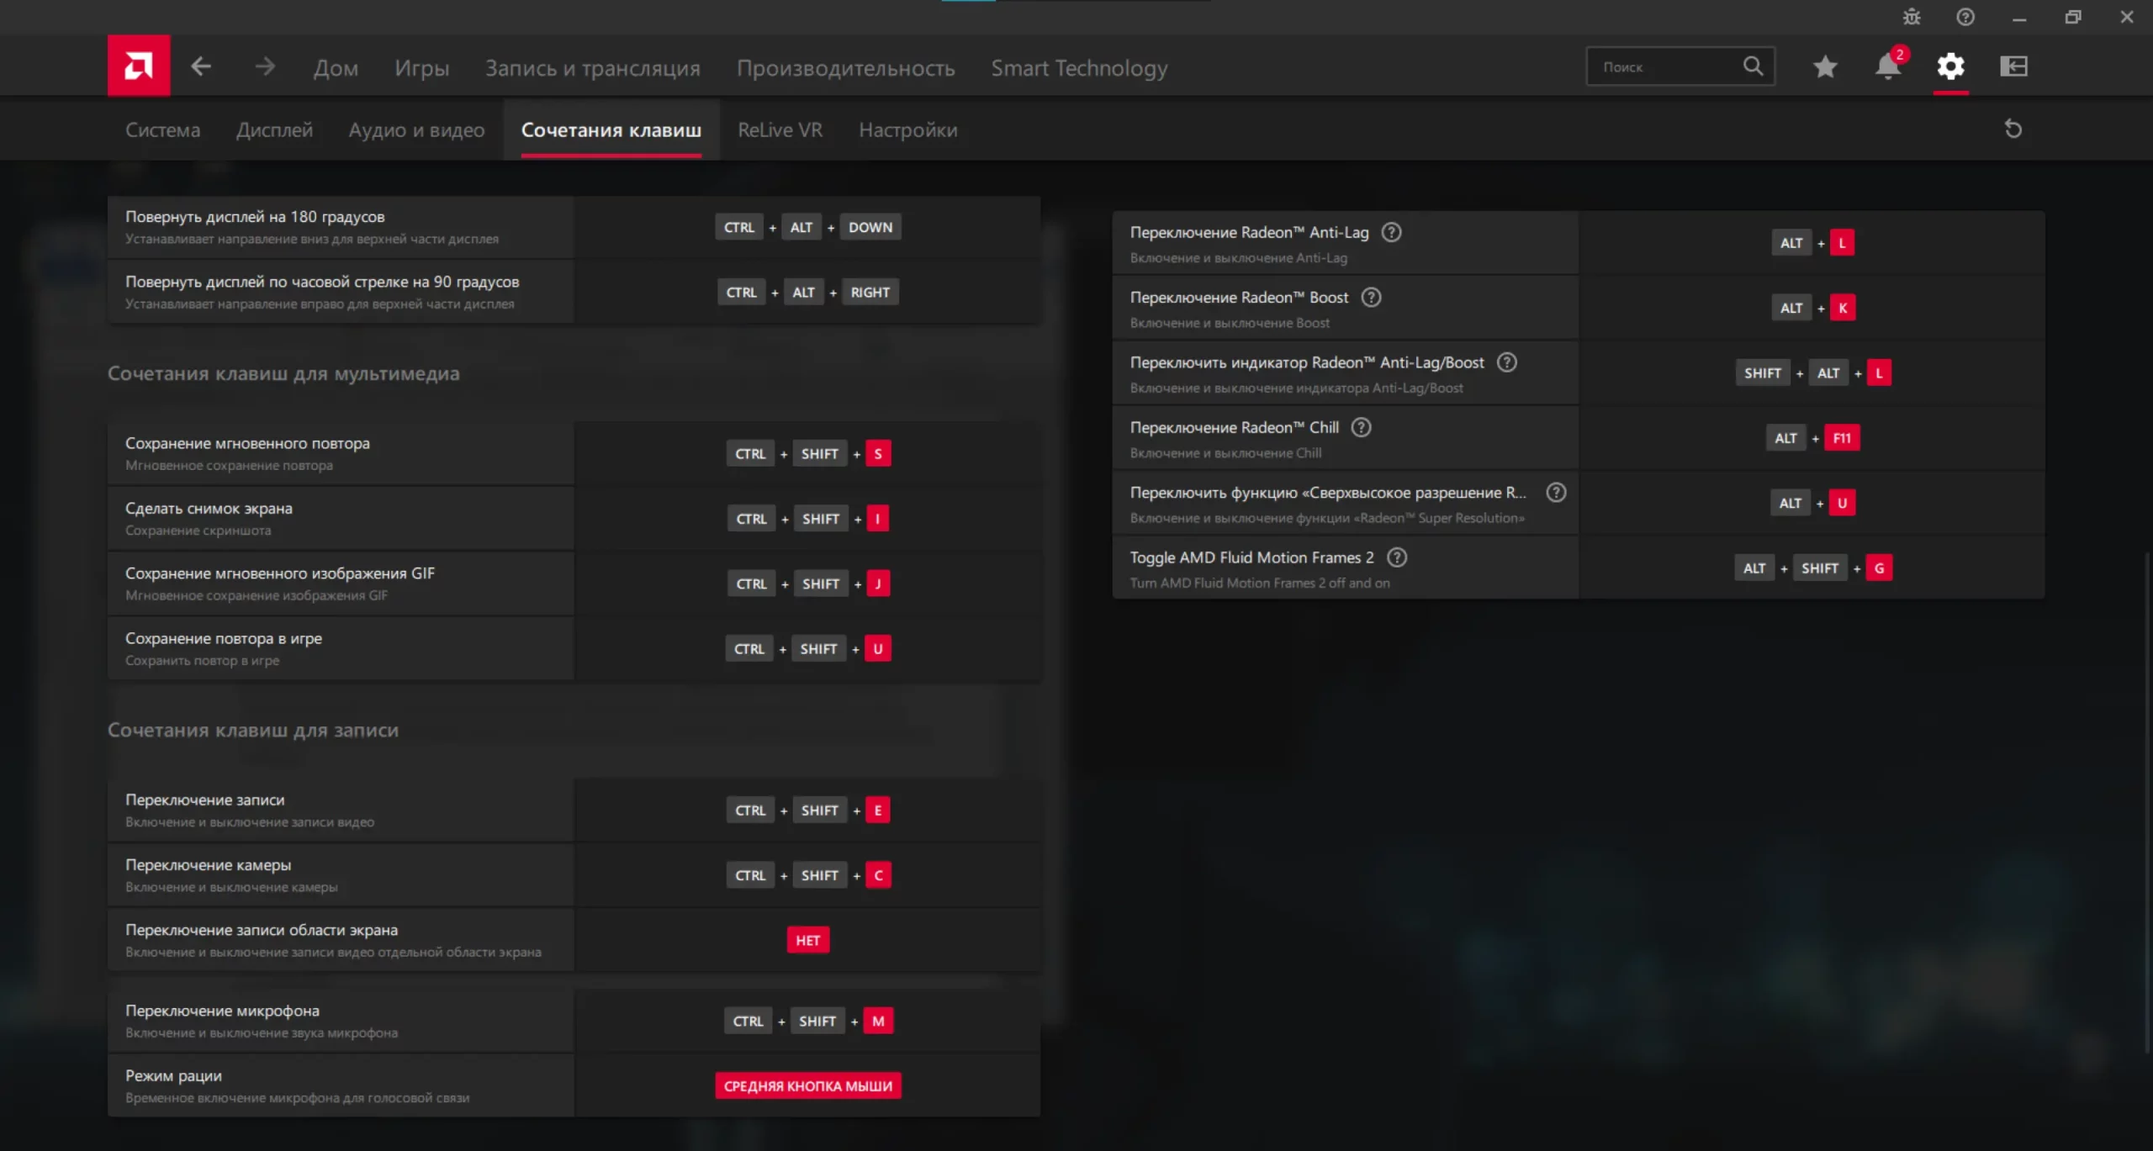Open help question mark in title bar
Viewport: 2153px width, 1151px height.
(x=1965, y=17)
